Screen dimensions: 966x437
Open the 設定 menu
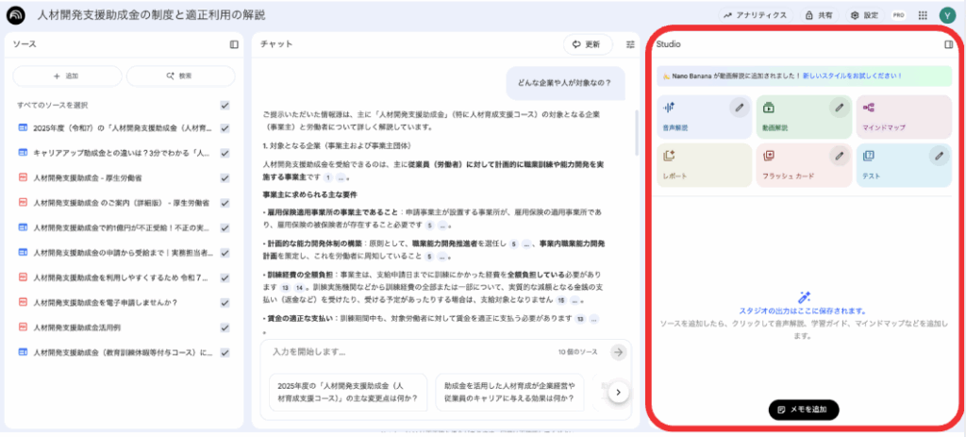[863, 15]
